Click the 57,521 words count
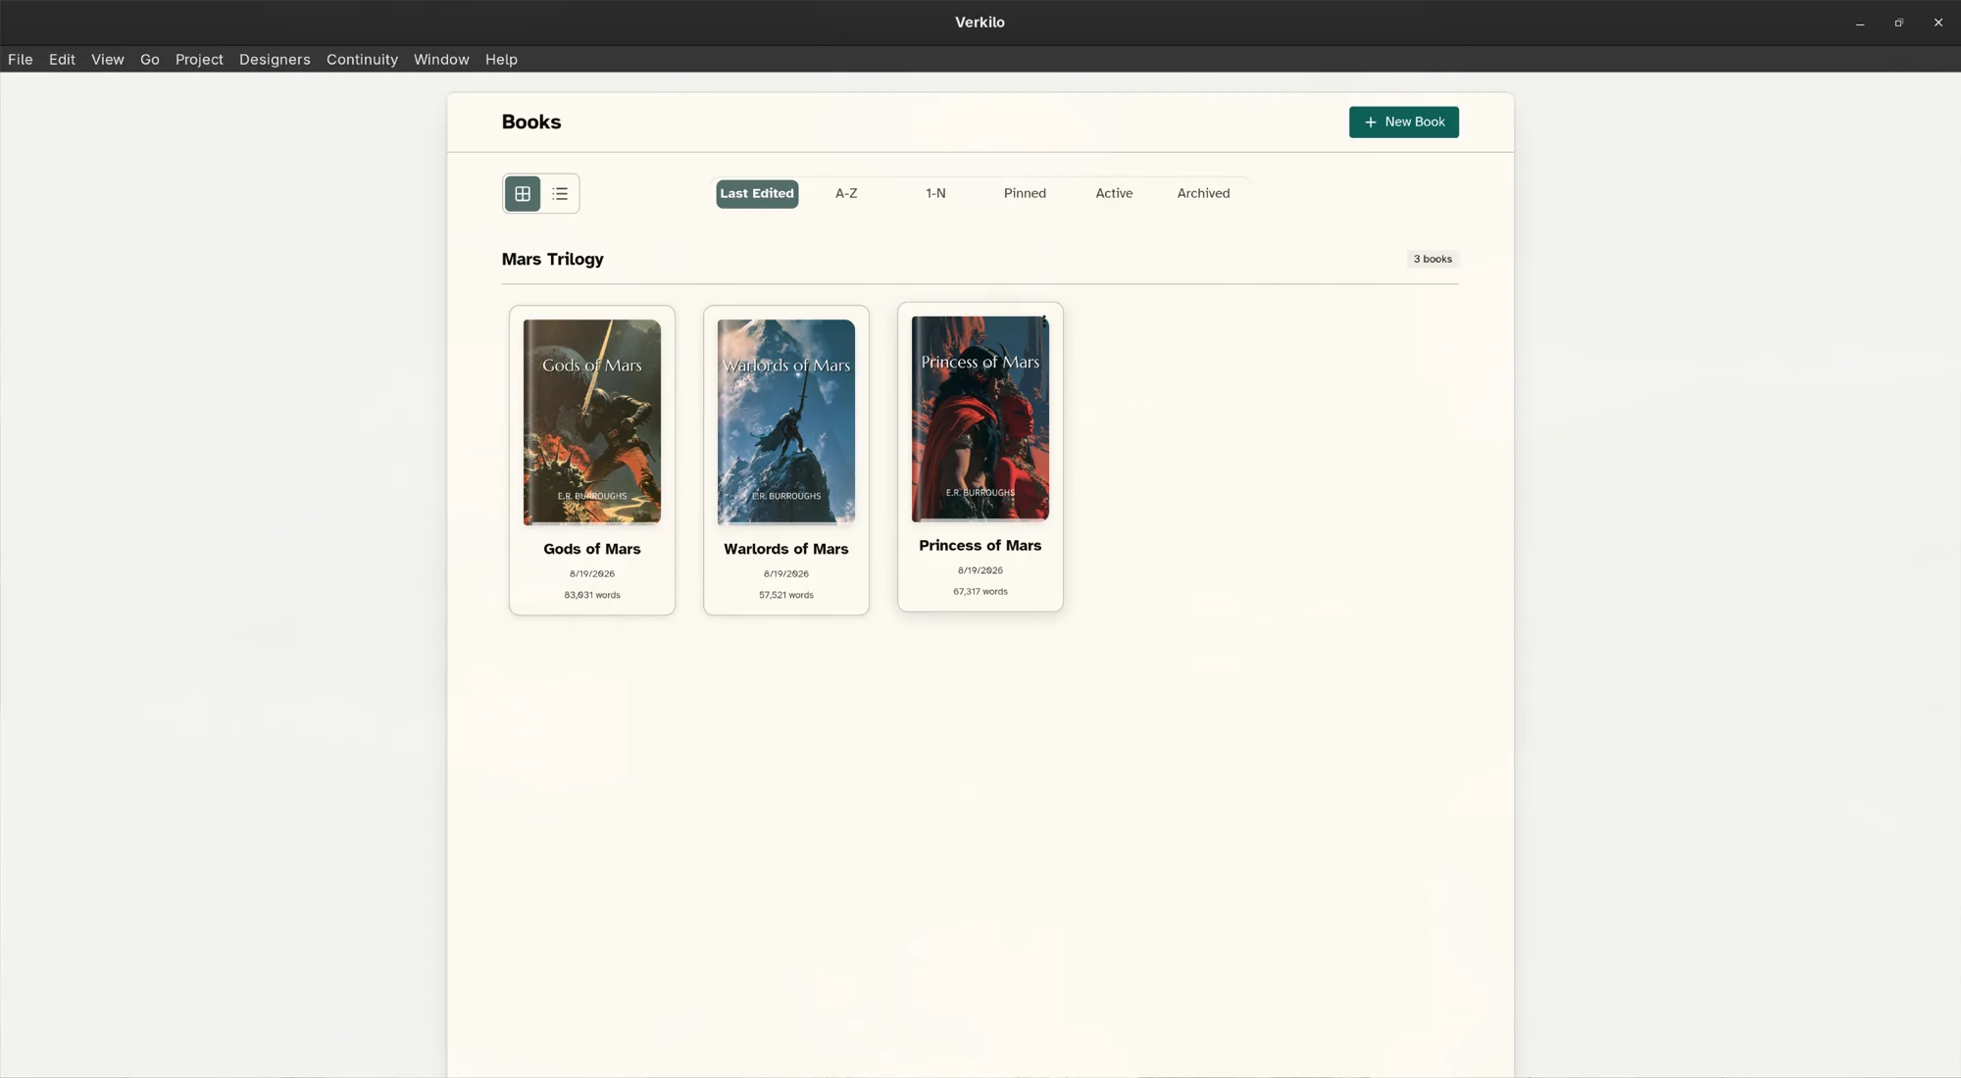The width and height of the screenshot is (1961, 1078). 786,595
